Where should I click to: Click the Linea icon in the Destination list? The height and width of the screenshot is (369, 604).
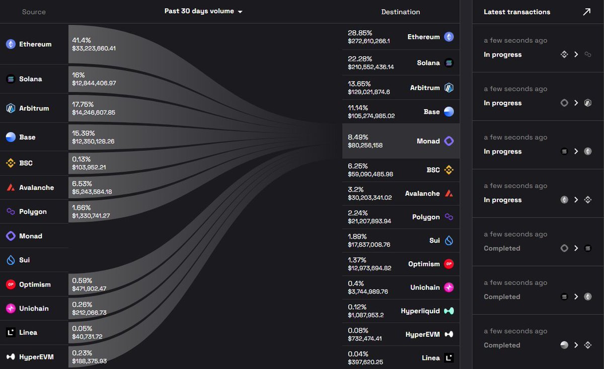click(x=449, y=358)
